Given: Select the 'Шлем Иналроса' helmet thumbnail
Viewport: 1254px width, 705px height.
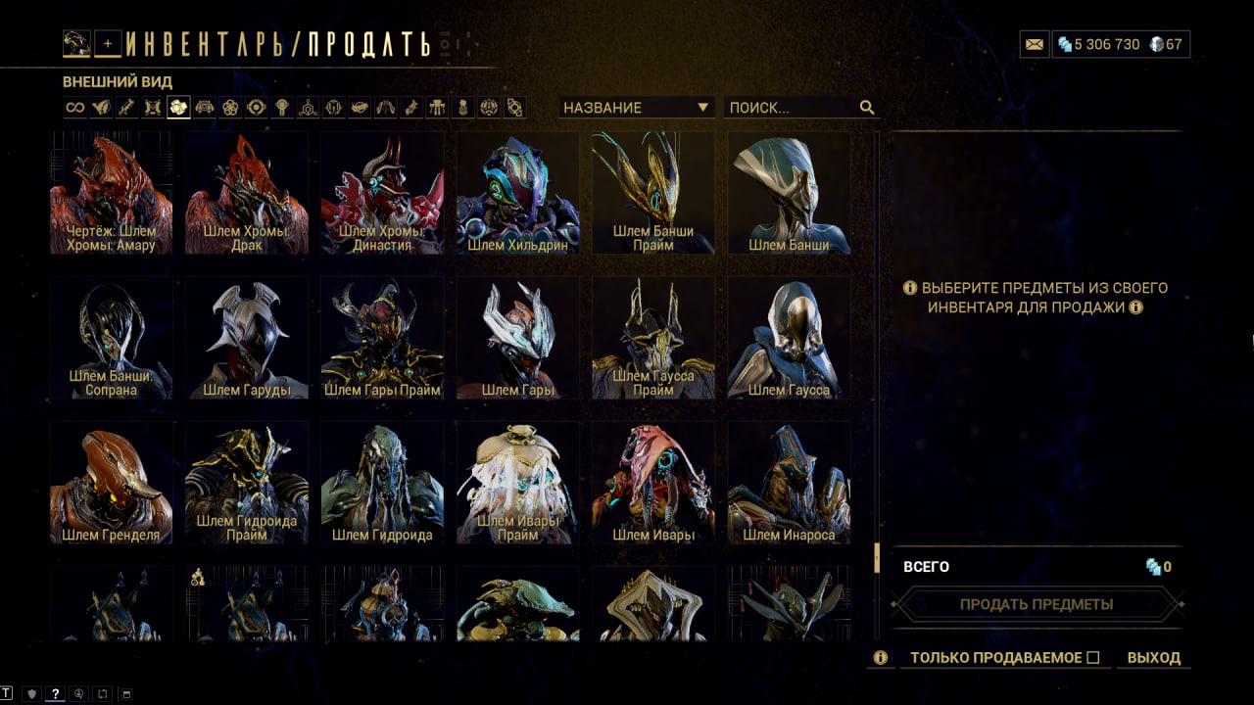Looking at the screenshot, I should pos(789,483).
